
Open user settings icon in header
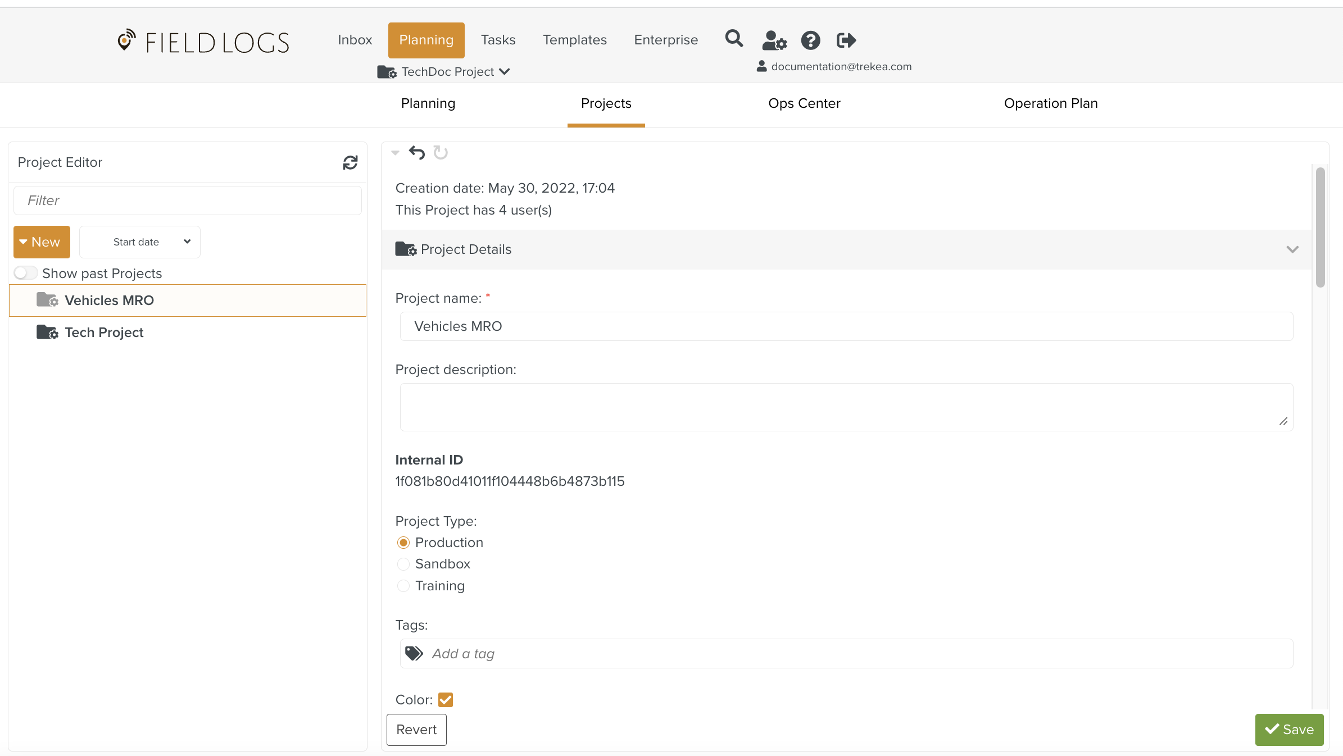click(774, 40)
